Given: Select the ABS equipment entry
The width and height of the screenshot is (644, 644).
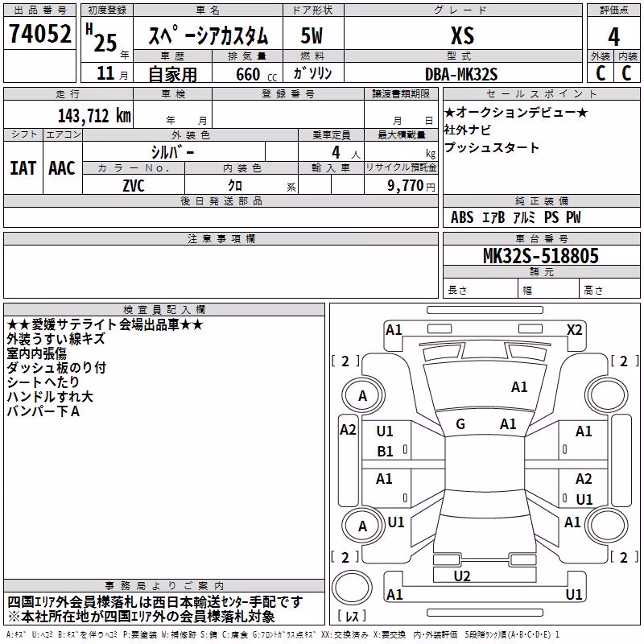Looking at the screenshot, I should point(462,217).
